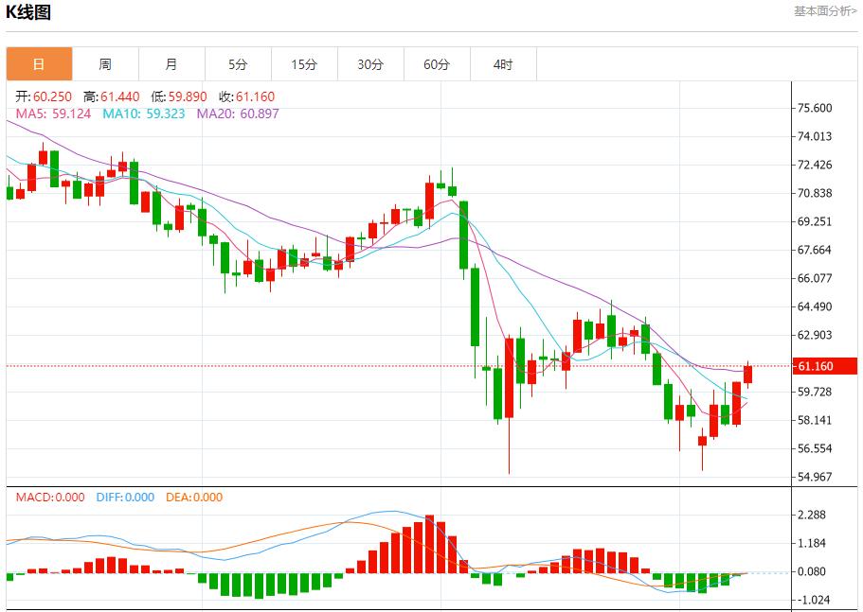Click the MA20: 60.897 legend label

click(238, 114)
